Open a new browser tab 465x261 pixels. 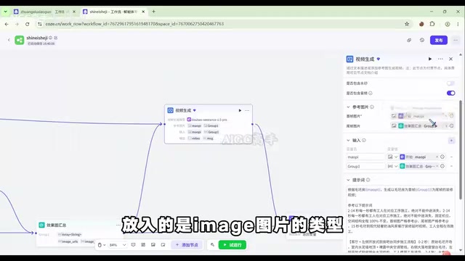click(x=153, y=12)
